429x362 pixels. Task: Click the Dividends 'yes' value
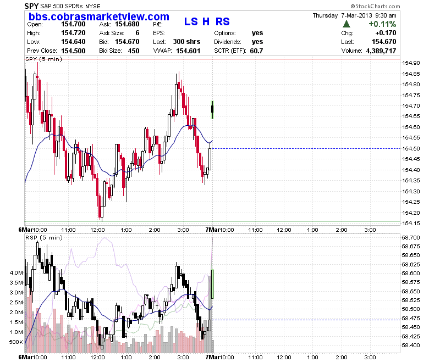[257, 42]
